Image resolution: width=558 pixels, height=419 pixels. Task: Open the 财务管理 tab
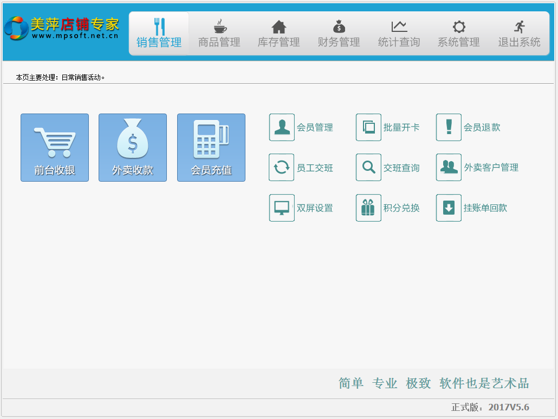tap(339, 34)
